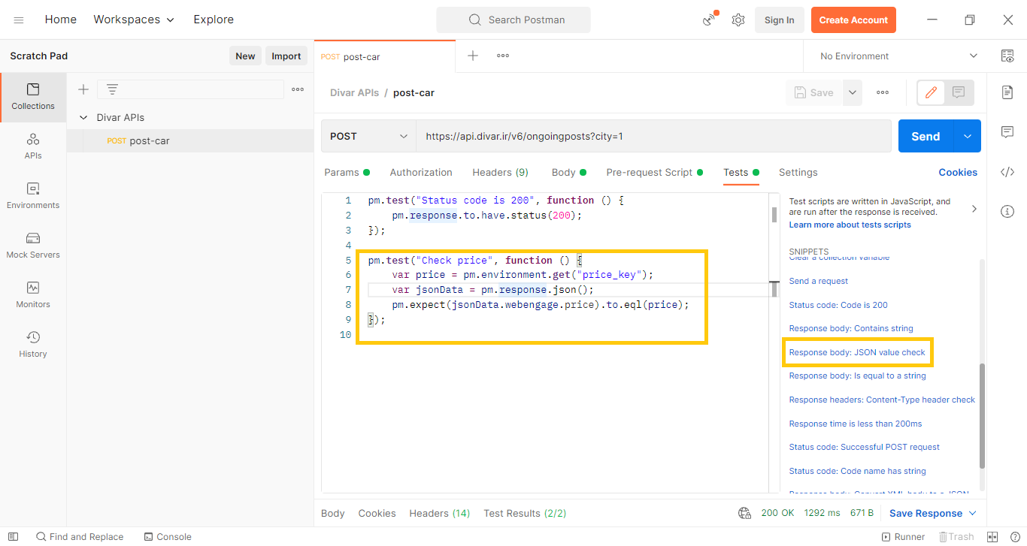Image resolution: width=1027 pixels, height=546 pixels.
Task: Open the settings gear icon
Action: pos(738,20)
